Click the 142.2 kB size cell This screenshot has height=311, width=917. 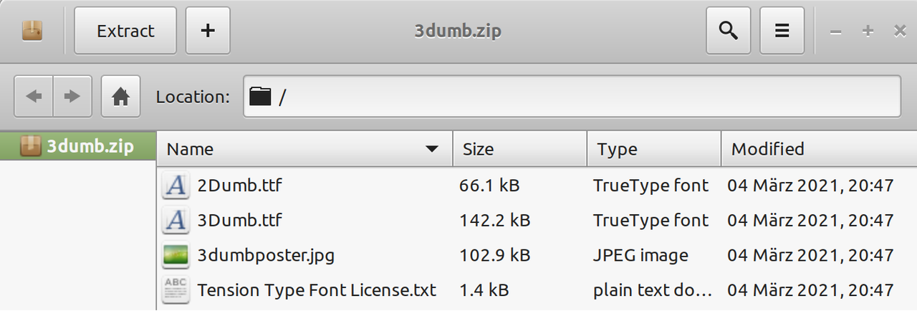(x=495, y=221)
